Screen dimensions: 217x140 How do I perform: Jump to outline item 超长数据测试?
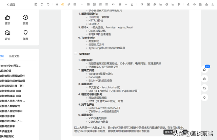(7, 136)
